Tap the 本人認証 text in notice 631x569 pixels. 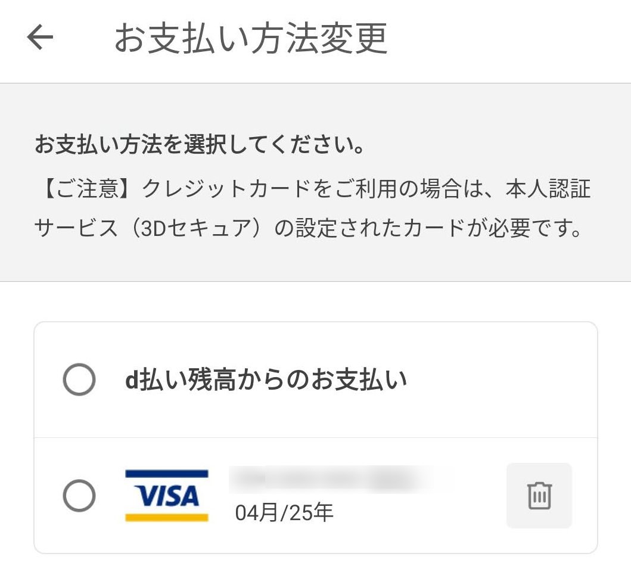tap(549, 188)
